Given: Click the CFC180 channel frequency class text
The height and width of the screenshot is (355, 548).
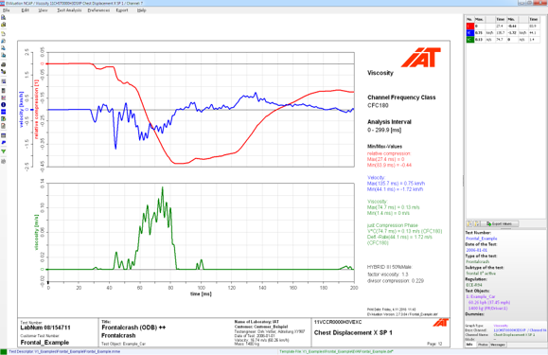Looking at the screenshot, I should point(378,105).
